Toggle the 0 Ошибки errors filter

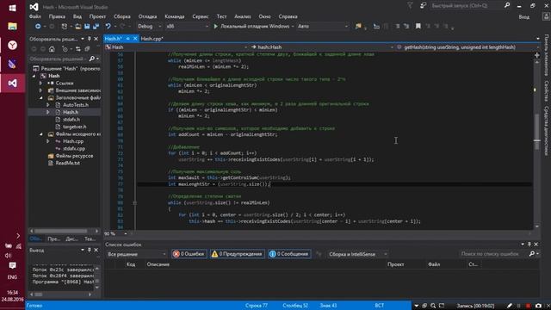pyautogui.click(x=189, y=254)
